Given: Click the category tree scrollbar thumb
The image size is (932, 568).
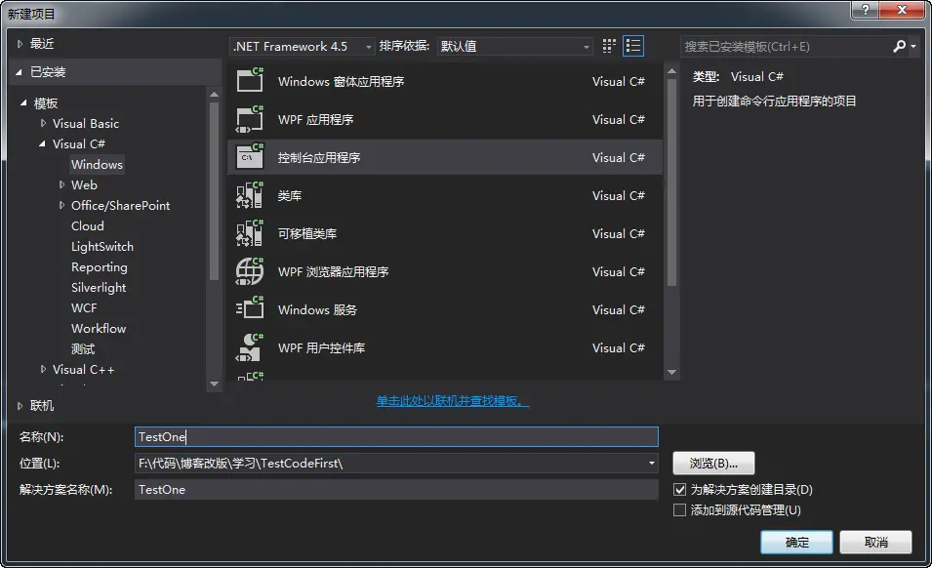Looking at the screenshot, I should (x=214, y=191).
